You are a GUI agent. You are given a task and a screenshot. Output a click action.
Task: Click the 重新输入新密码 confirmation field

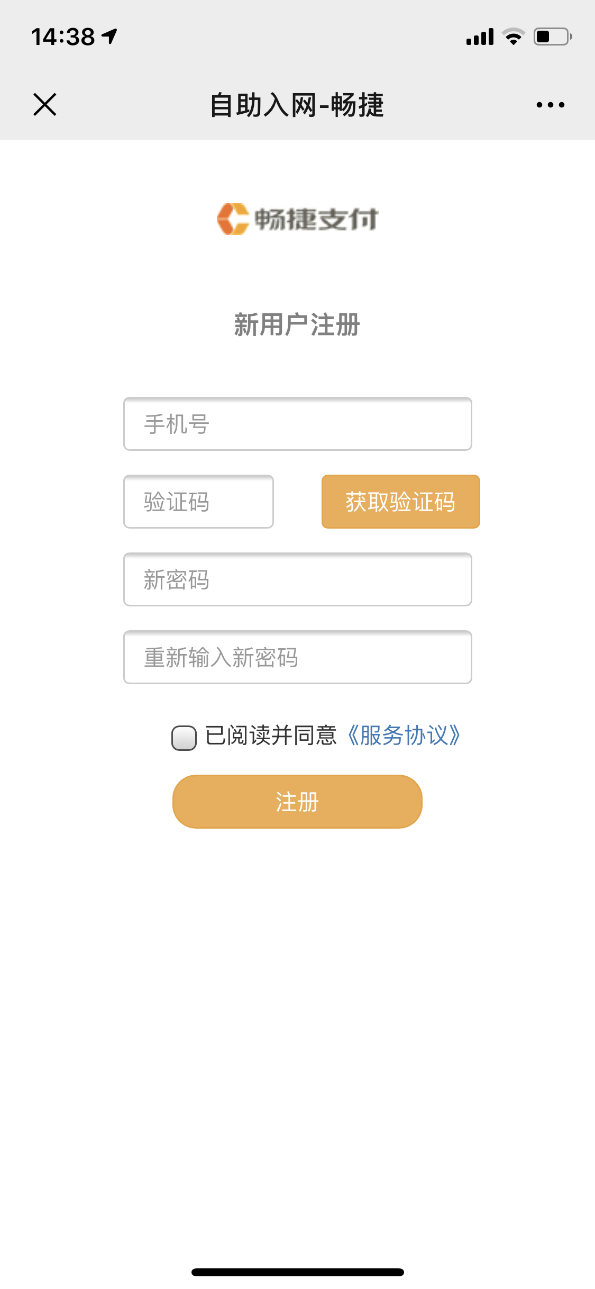tap(297, 657)
